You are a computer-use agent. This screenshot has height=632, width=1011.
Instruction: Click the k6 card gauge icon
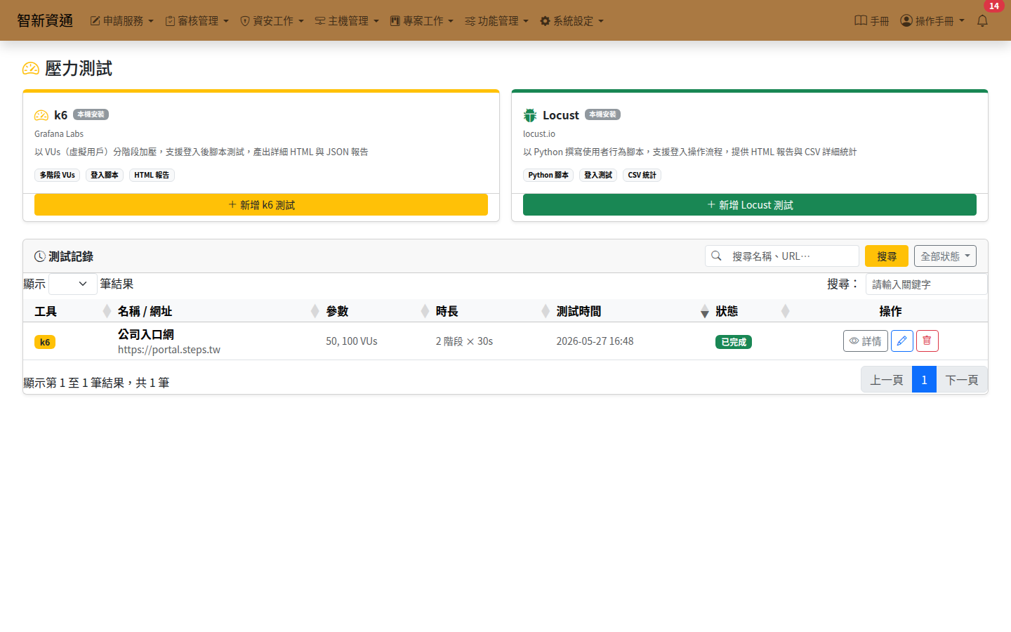[x=41, y=115]
